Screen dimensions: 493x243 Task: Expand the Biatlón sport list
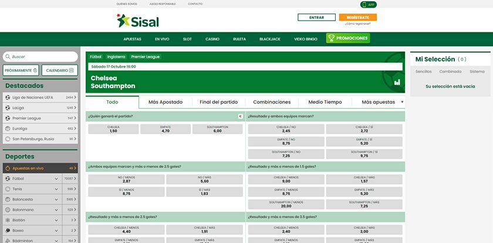[56, 220]
